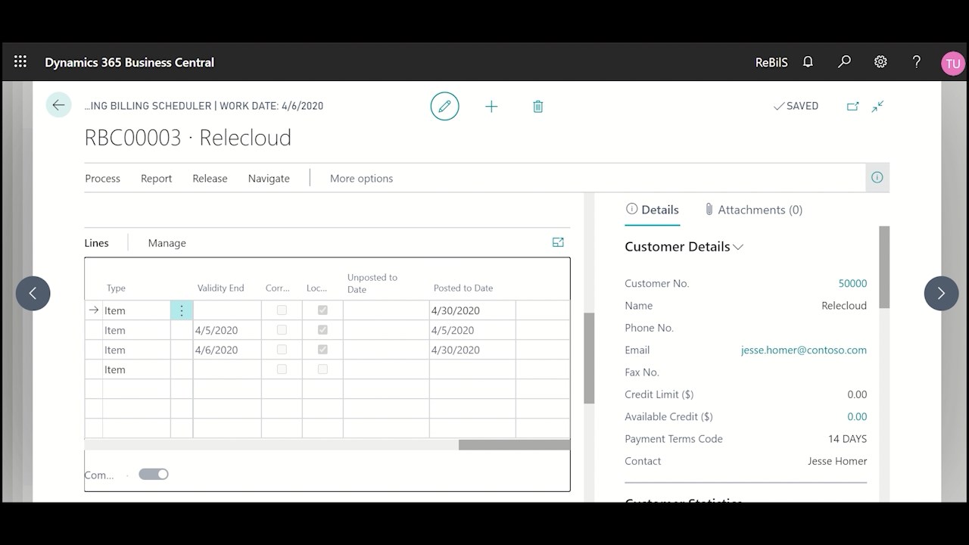Open the TU user avatar menu
Image resolution: width=969 pixels, height=545 pixels.
click(953, 64)
